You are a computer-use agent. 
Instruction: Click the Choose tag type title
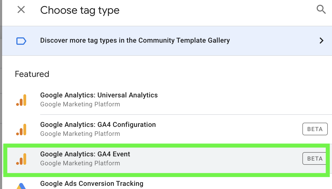pyautogui.click(x=80, y=10)
